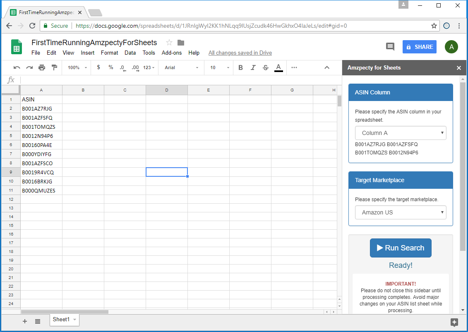Open the Google Sheets home icon
The image size is (468, 332).
click(17, 47)
